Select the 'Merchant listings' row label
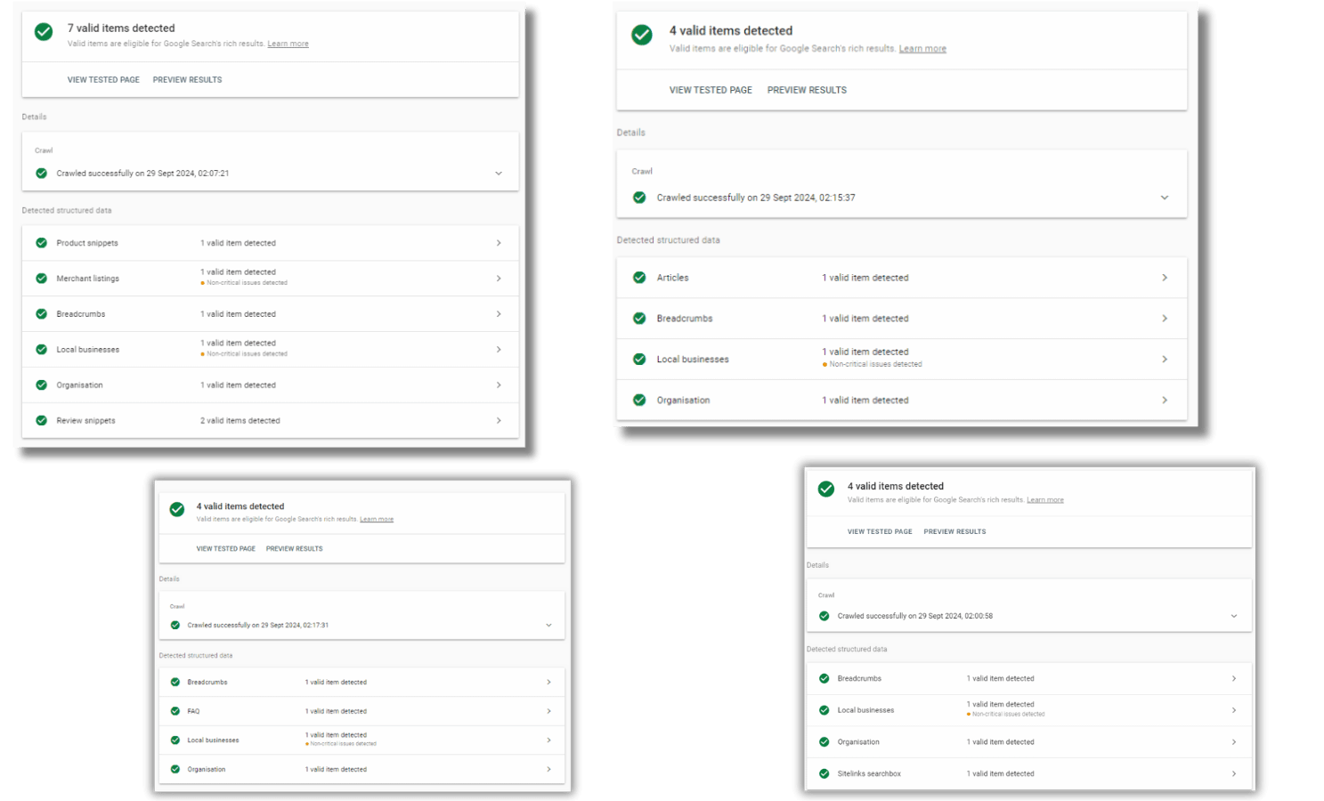Viewport: 1324px width, 801px height. [x=87, y=279]
